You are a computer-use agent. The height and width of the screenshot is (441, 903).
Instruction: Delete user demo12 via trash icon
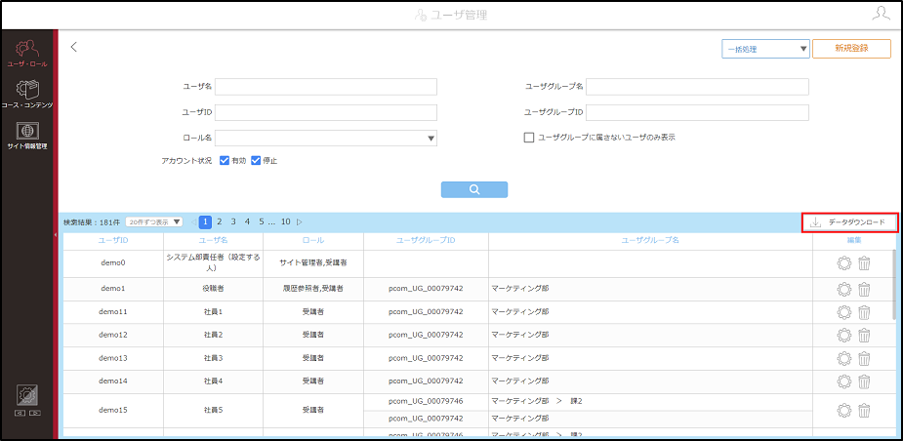pyautogui.click(x=864, y=335)
